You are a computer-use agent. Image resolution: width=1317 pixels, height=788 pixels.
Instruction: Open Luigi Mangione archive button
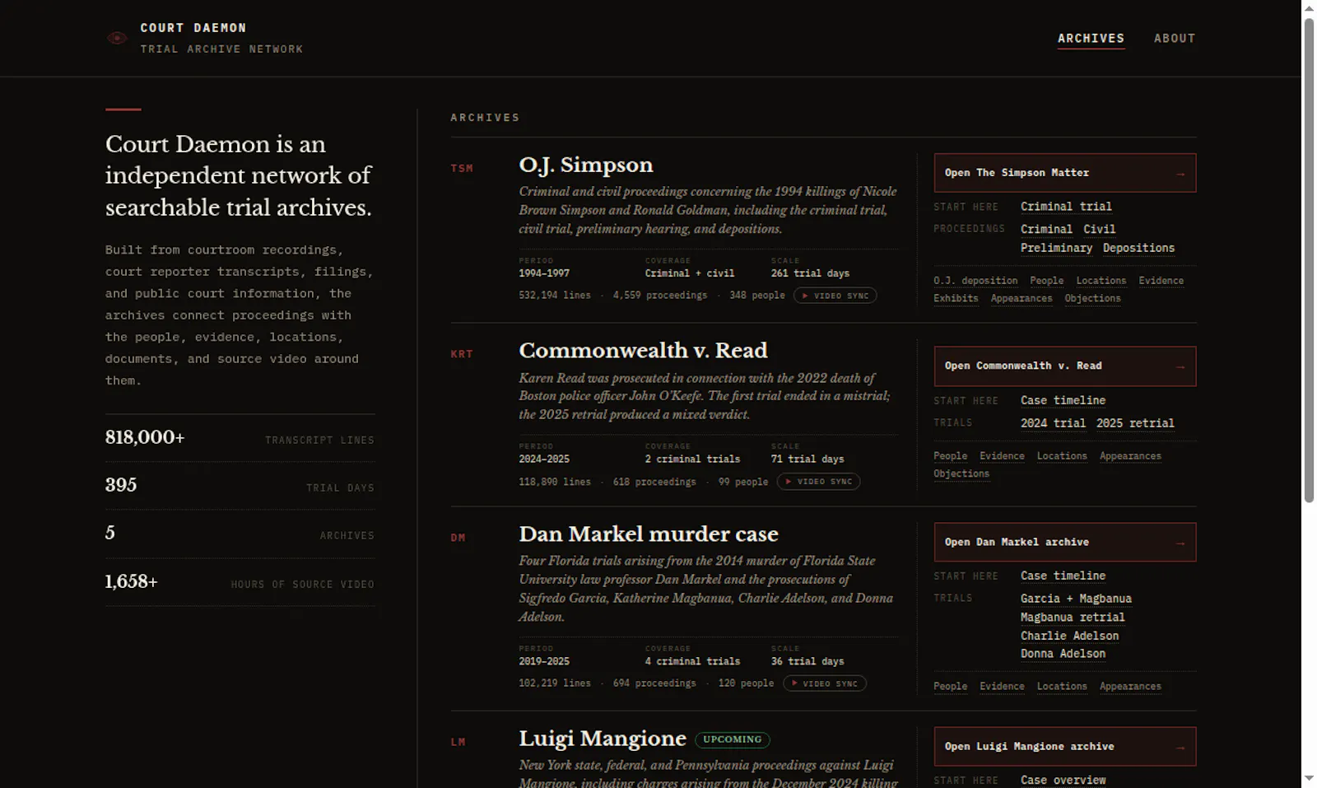1064,747
